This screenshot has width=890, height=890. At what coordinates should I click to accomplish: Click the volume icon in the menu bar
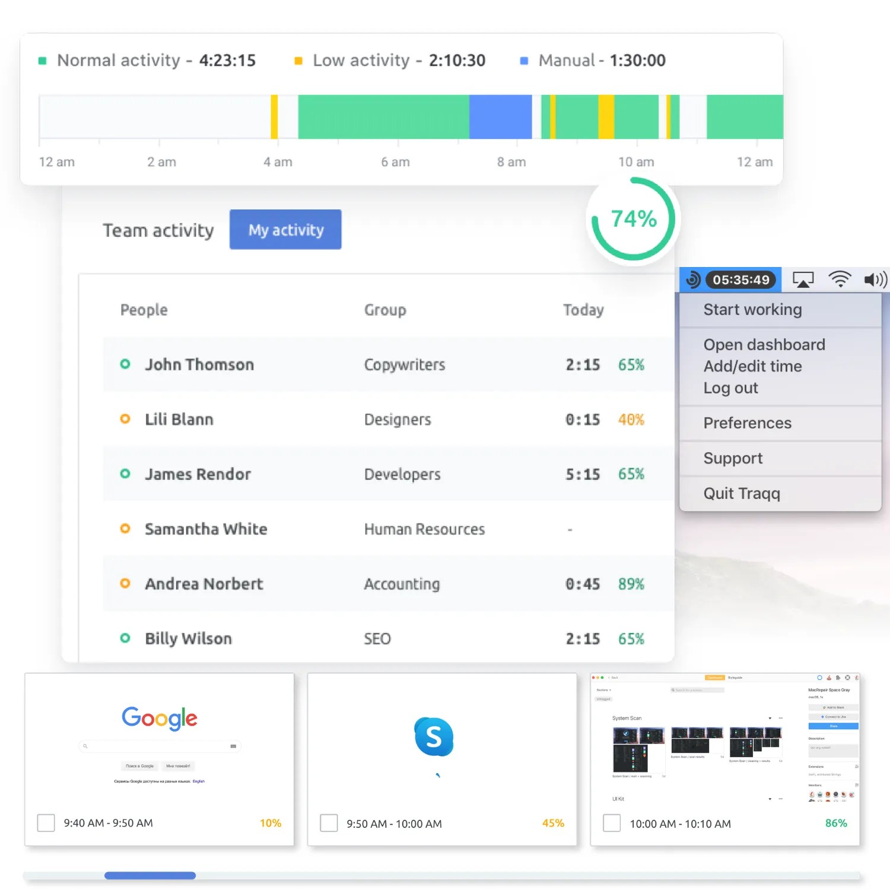pyautogui.click(x=875, y=279)
